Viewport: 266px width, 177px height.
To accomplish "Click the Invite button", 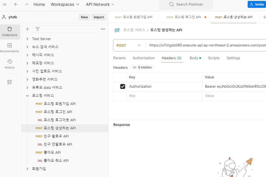I will coord(257,4).
